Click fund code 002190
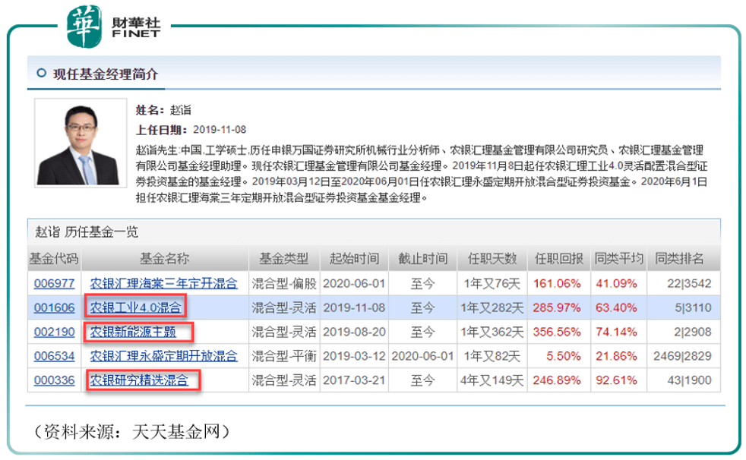 [x=54, y=332]
